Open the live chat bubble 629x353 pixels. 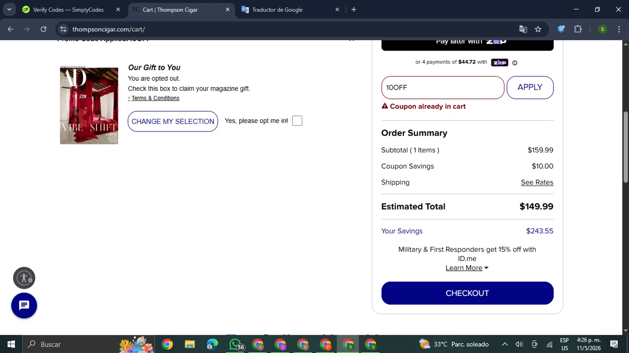click(x=24, y=306)
